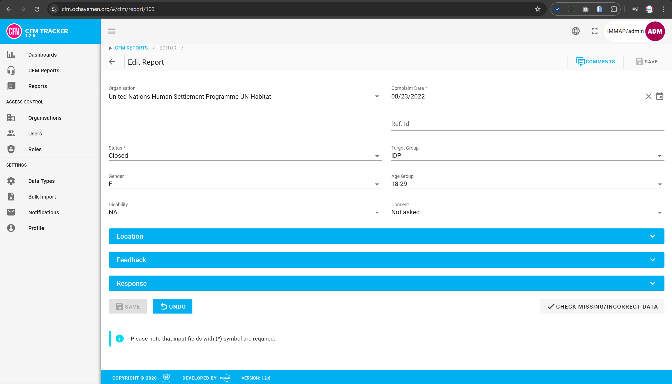Select the Bulk Import icon

tap(11, 196)
